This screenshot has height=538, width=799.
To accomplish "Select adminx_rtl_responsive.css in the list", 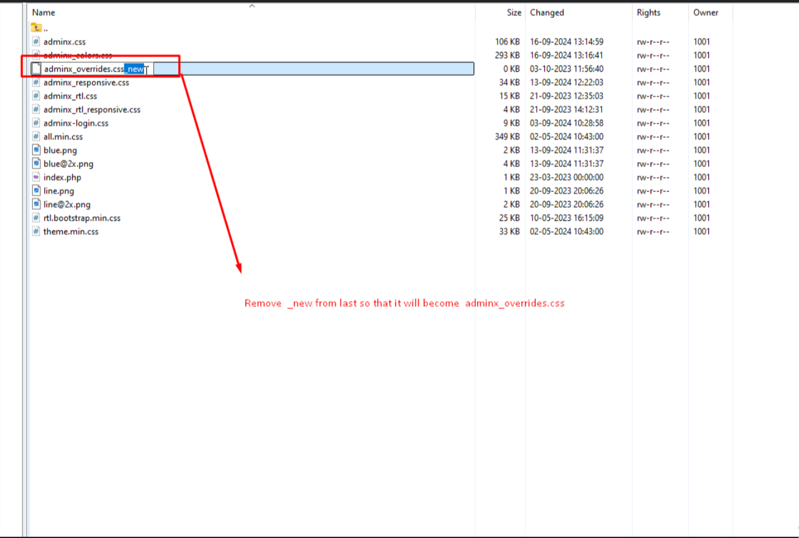I will click(92, 110).
